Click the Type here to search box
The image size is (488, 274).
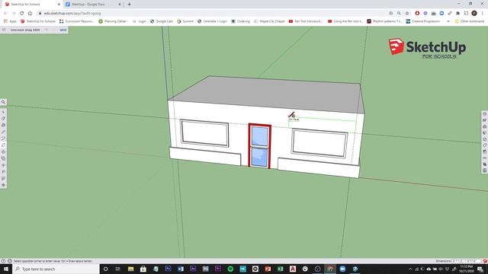tap(56, 269)
